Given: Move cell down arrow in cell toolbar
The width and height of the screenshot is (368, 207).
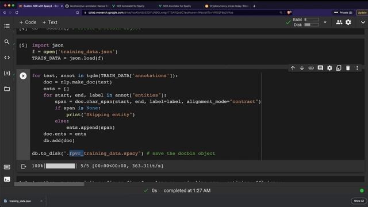Looking at the screenshot, I should coord(302,68).
